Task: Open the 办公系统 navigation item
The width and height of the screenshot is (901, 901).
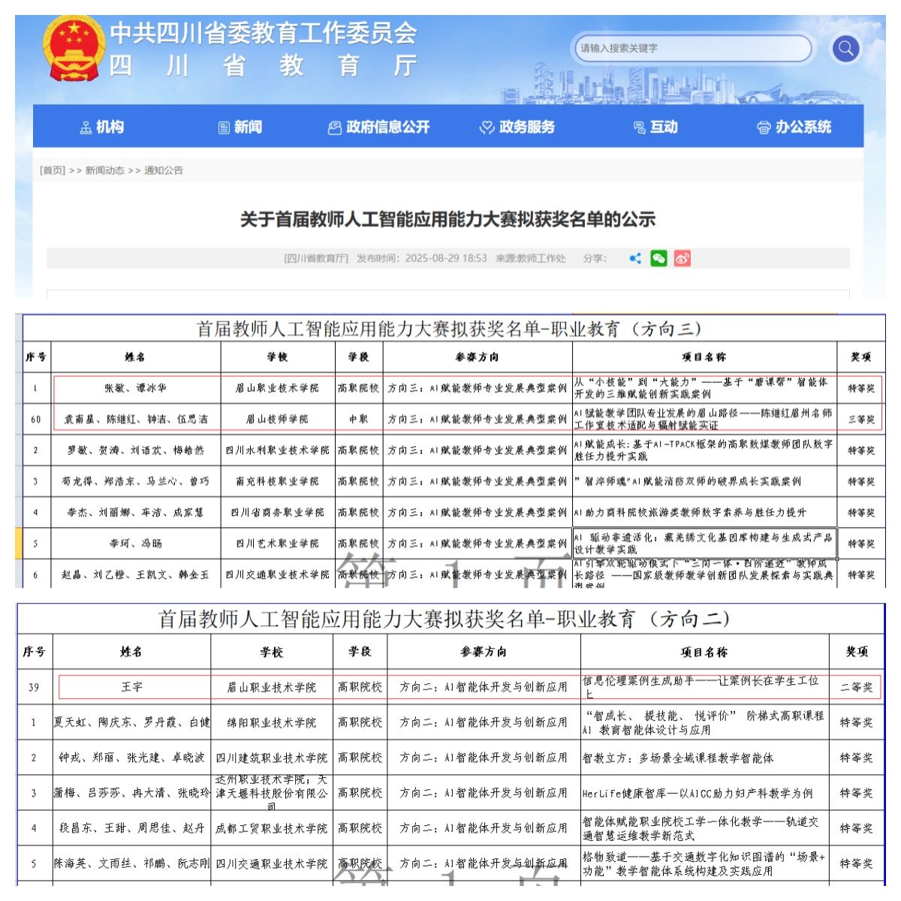Action: [794, 128]
